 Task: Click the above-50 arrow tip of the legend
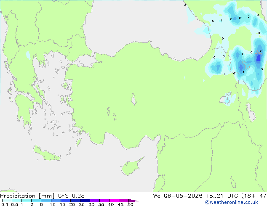[x=133, y=201]
